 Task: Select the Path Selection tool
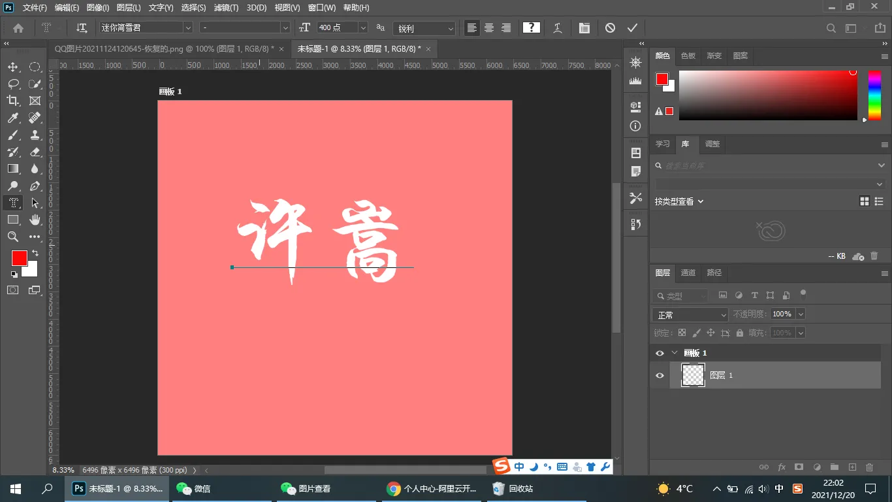tap(35, 203)
